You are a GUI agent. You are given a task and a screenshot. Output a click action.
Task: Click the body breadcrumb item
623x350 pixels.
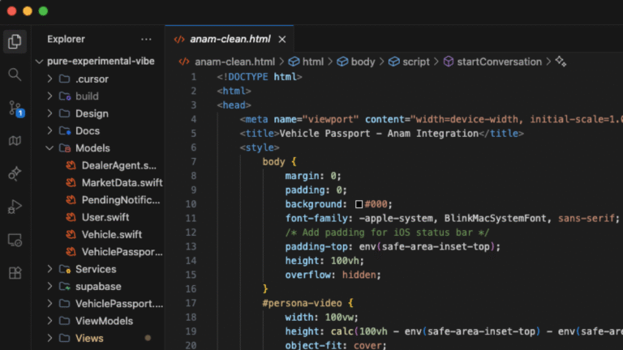tap(363, 62)
